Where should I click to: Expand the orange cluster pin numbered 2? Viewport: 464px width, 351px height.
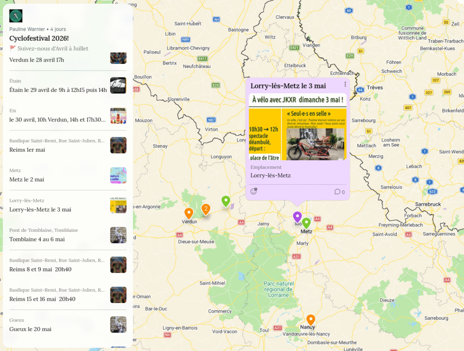(206, 209)
